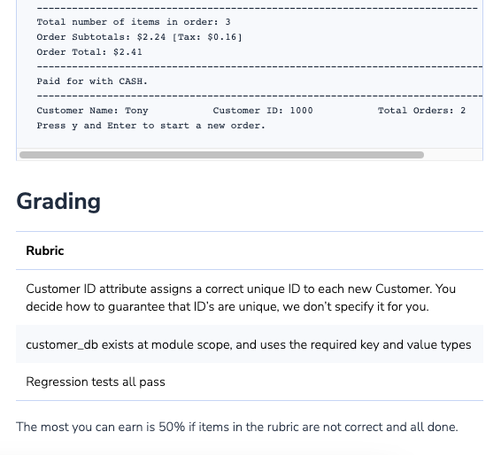This screenshot has height=455, width=501.
Task: Click the code block horizontal scrollbar
Action: (221, 155)
